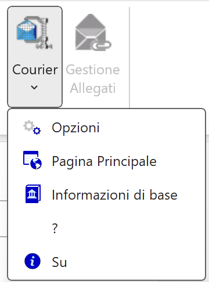This screenshot has width=209, height=282.
Task: Click the blue info circle icon beside Su
Action: (33, 261)
